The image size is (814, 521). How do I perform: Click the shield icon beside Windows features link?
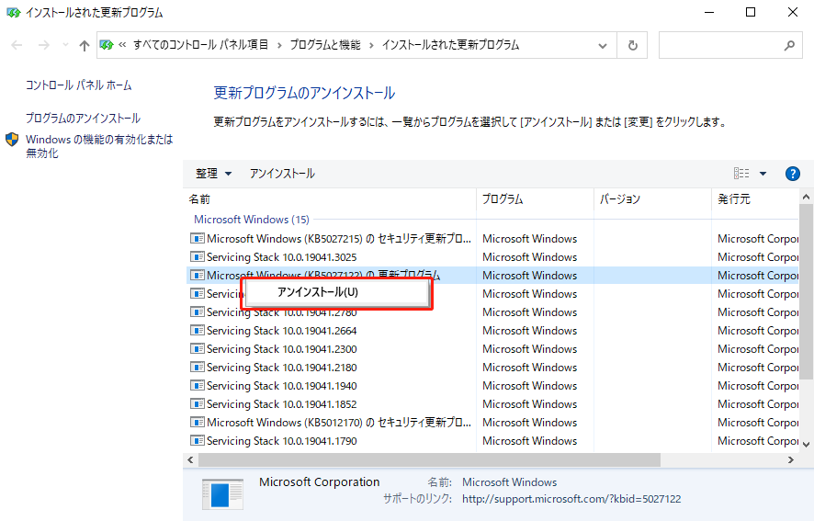pos(12,140)
